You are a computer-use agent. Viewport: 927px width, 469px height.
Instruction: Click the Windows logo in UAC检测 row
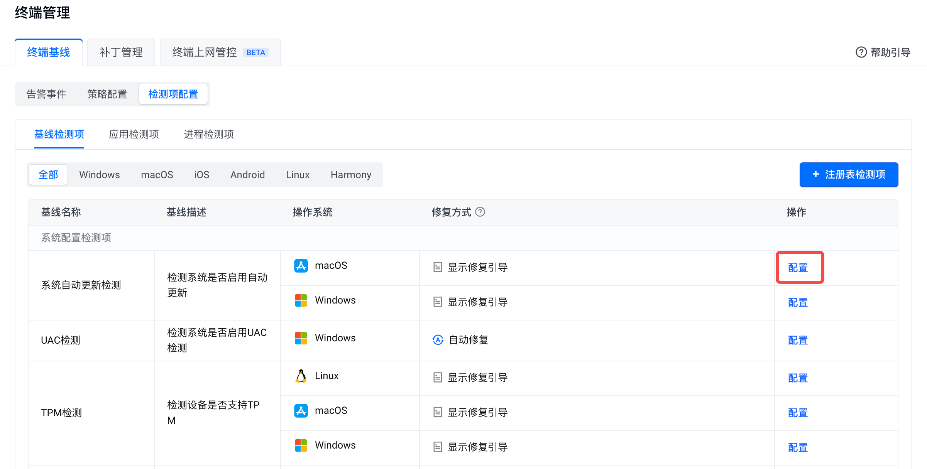point(301,338)
